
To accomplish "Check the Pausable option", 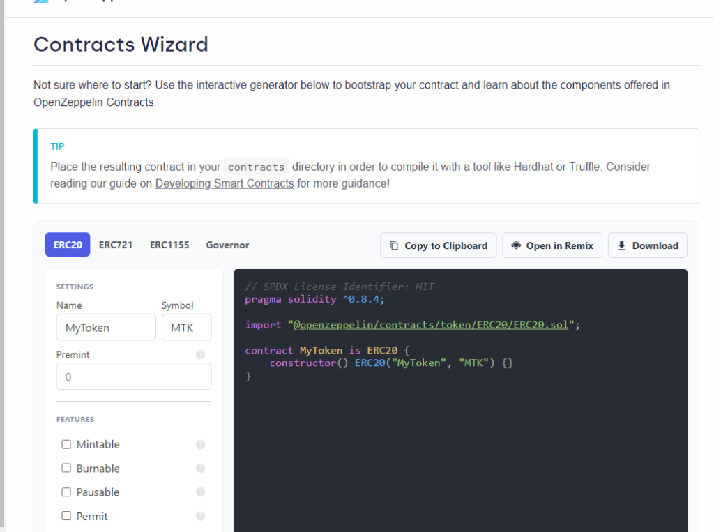I will (x=66, y=492).
